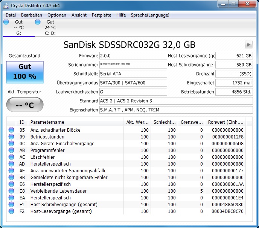
Task: Click status orb of row 09 Betriebsstunden
Action: coord(11,137)
